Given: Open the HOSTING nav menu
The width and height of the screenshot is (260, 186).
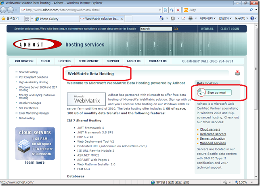Looking at the screenshot, I should [x=65, y=61].
